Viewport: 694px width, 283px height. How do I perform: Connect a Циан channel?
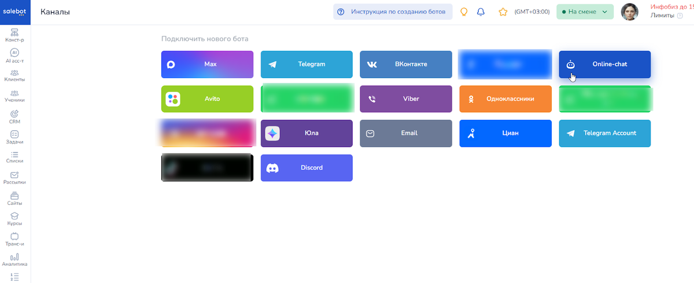pos(505,133)
